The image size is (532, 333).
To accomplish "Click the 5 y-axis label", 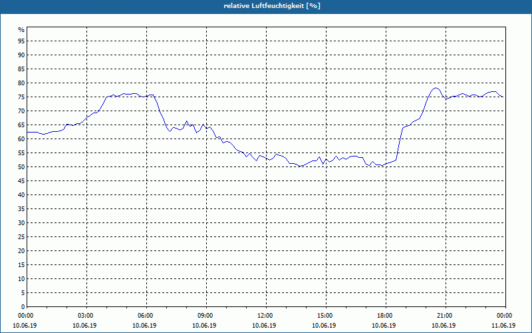I will click(x=23, y=293).
